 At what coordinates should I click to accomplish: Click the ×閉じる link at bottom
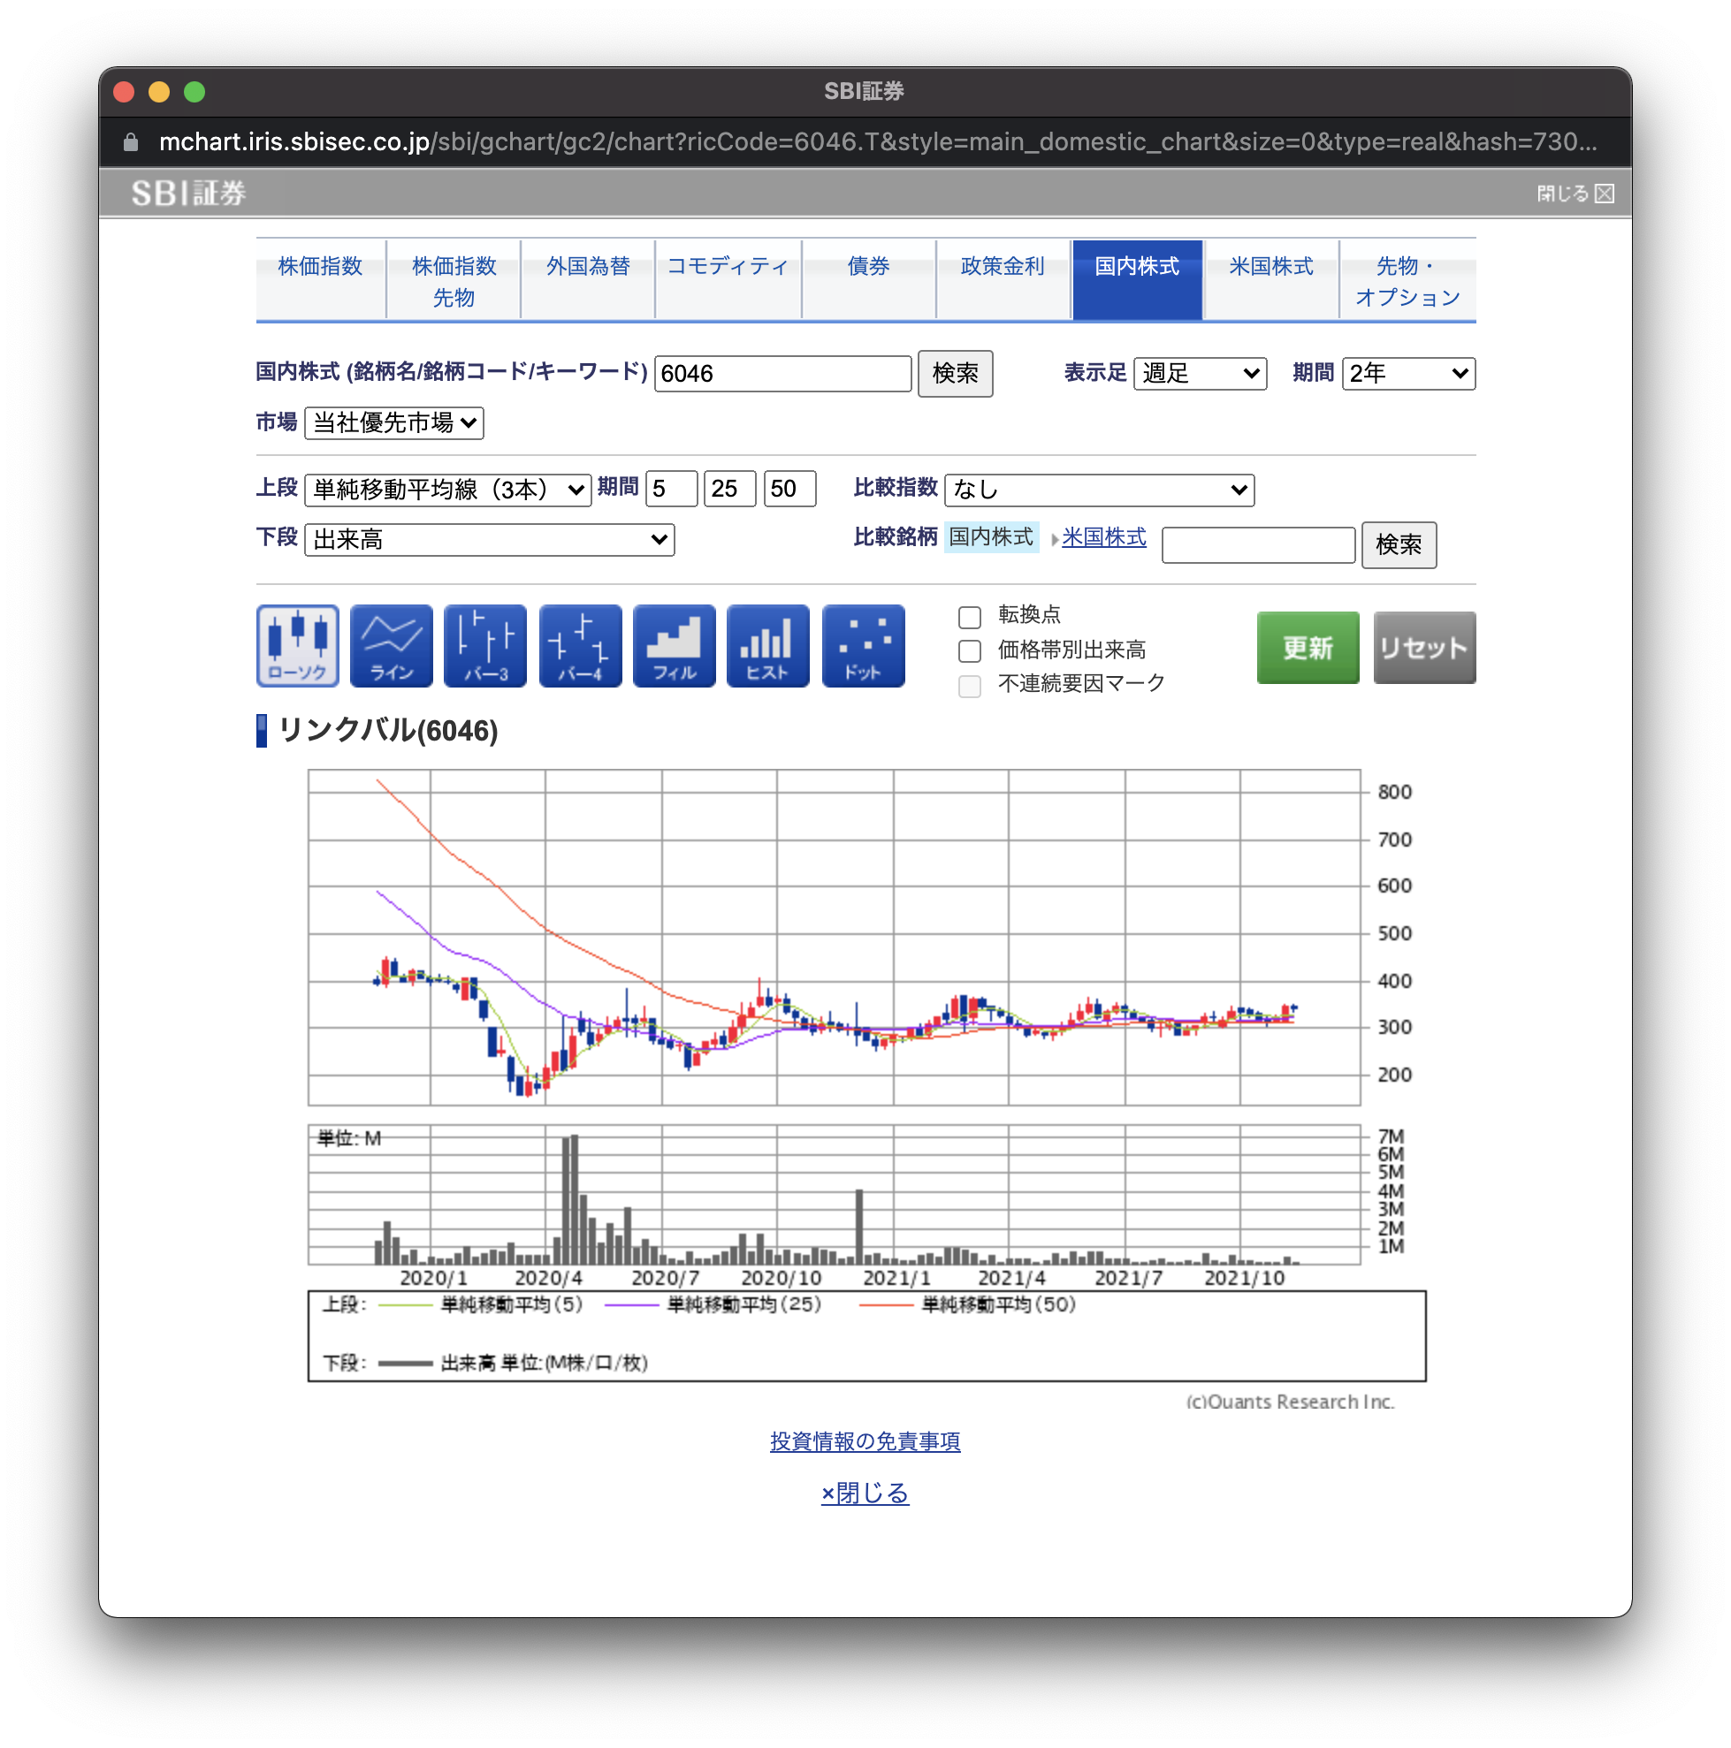(x=865, y=1493)
